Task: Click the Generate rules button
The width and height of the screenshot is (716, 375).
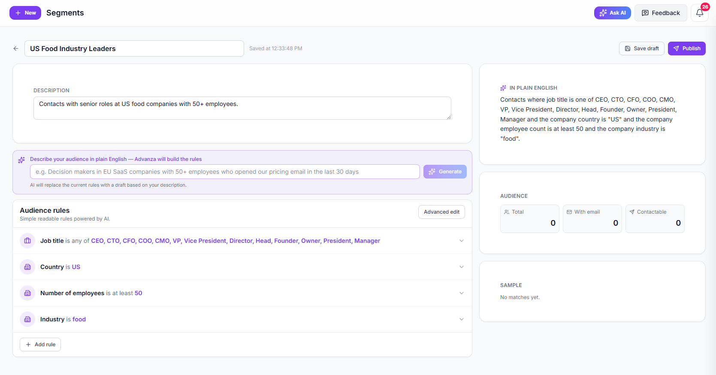Action: pyautogui.click(x=445, y=172)
